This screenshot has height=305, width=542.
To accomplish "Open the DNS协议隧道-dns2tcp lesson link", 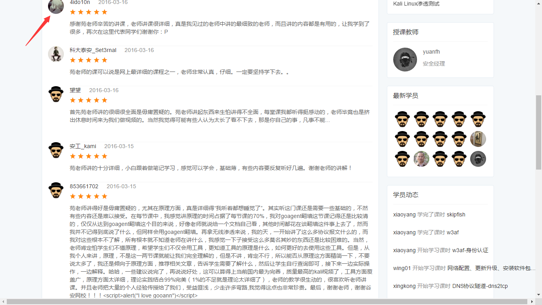I will pyautogui.click(x=480, y=286).
